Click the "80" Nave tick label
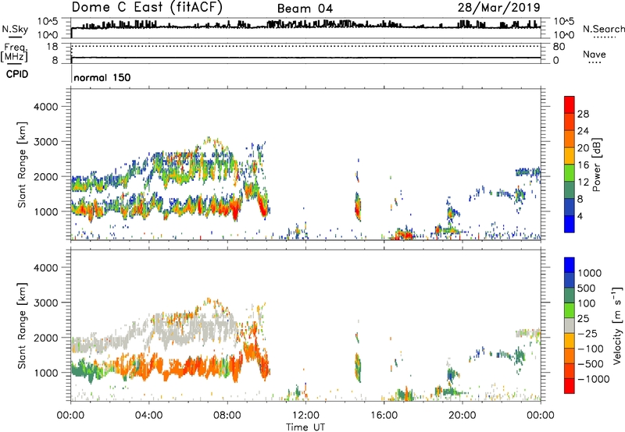 pos(559,47)
